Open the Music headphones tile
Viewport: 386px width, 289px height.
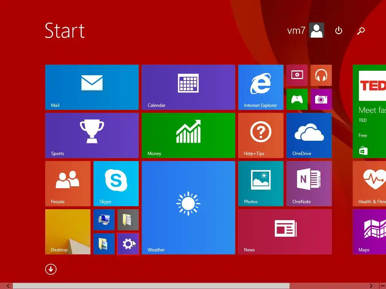pyautogui.click(x=321, y=75)
